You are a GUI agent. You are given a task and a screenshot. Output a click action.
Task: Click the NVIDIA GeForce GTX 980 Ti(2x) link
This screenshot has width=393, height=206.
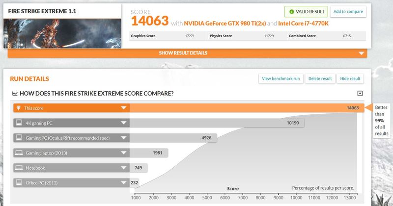225,24
